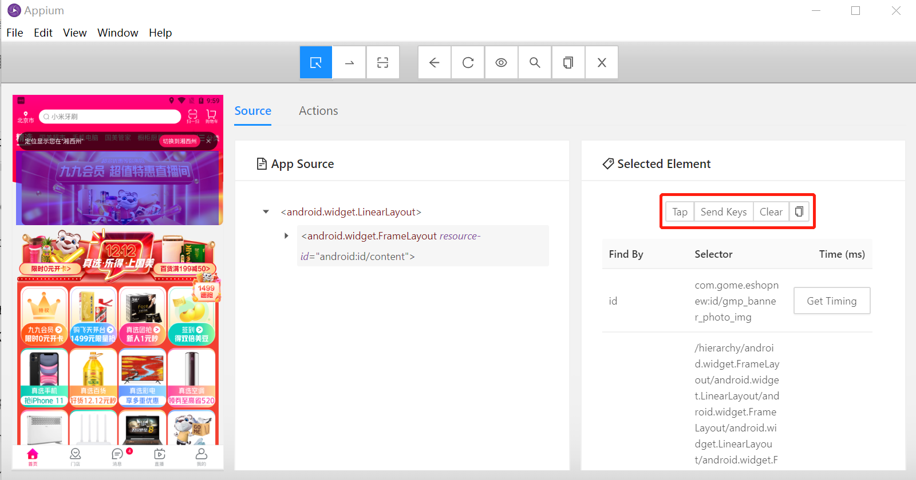Viewport: 916px width, 480px height.
Task: Activate the Select Elements mode icon
Action: pyautogui.click(x=316, y=62)
